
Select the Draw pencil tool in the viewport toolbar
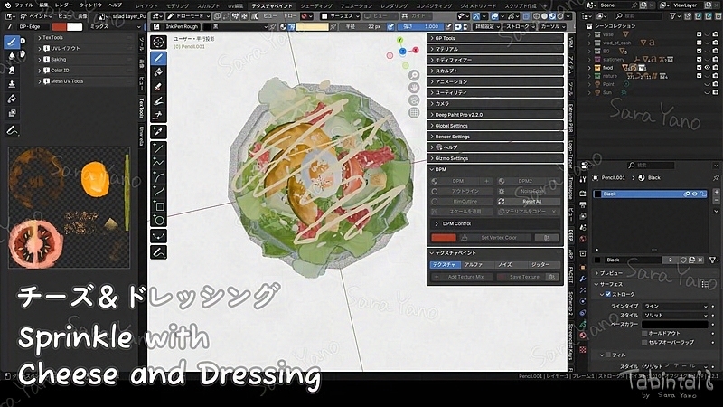(159, 58)
